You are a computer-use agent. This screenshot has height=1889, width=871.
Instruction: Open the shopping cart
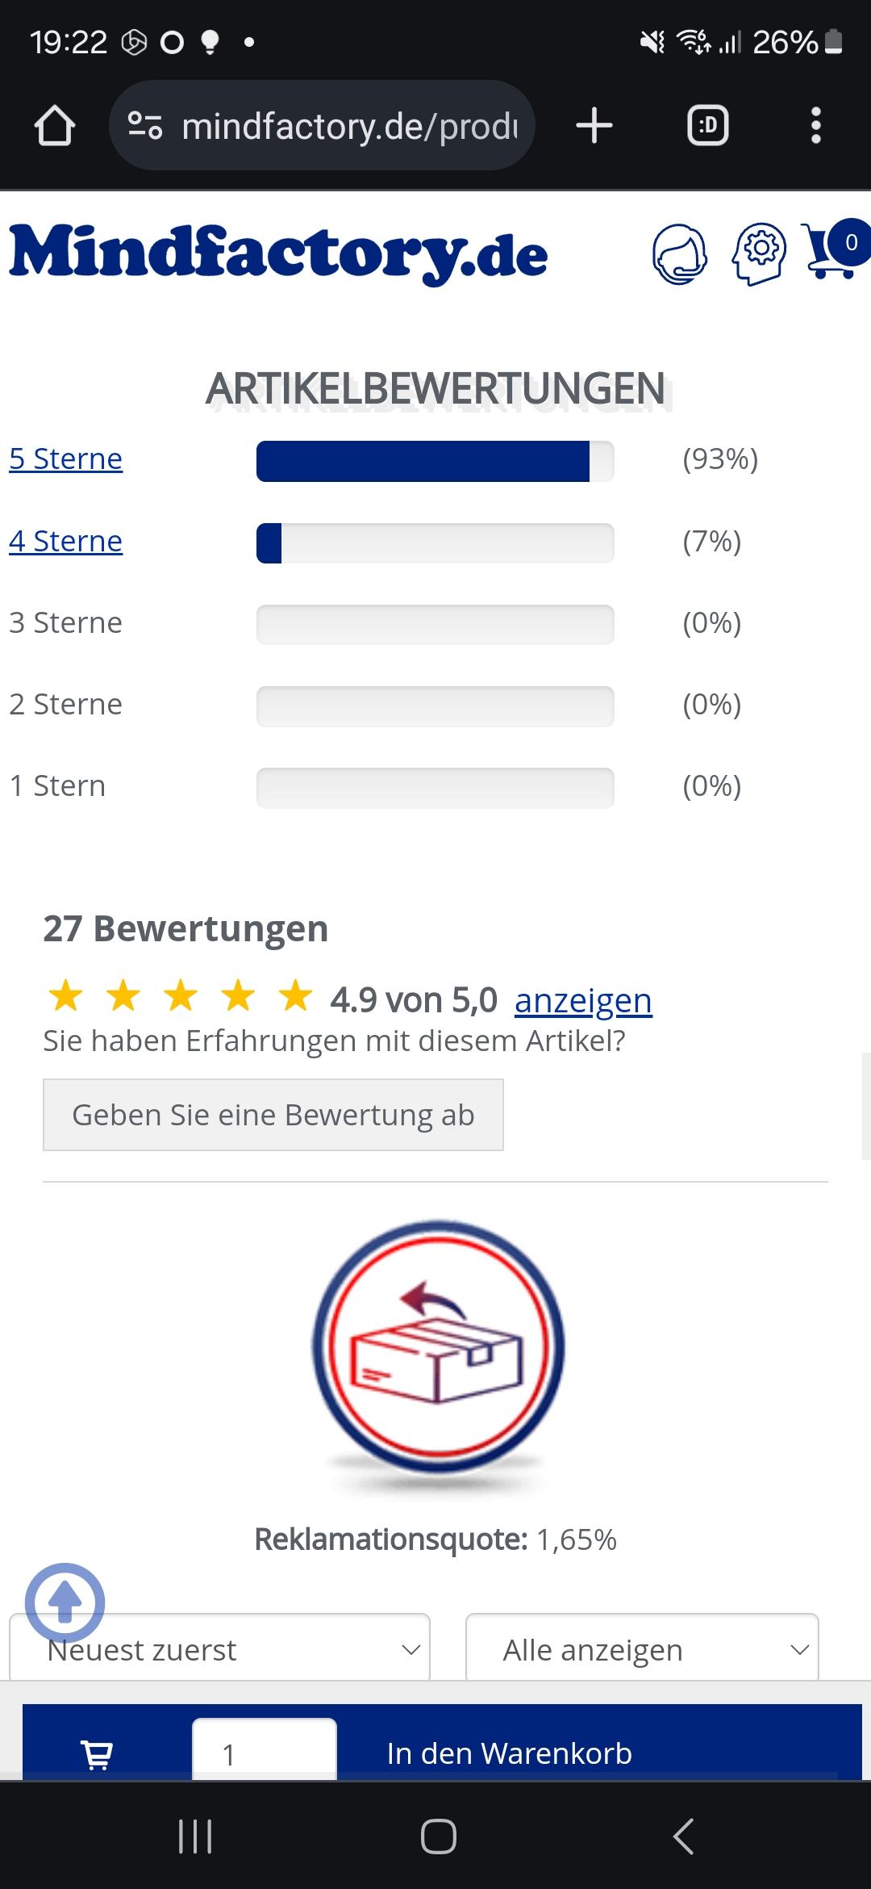coord(836,250)
